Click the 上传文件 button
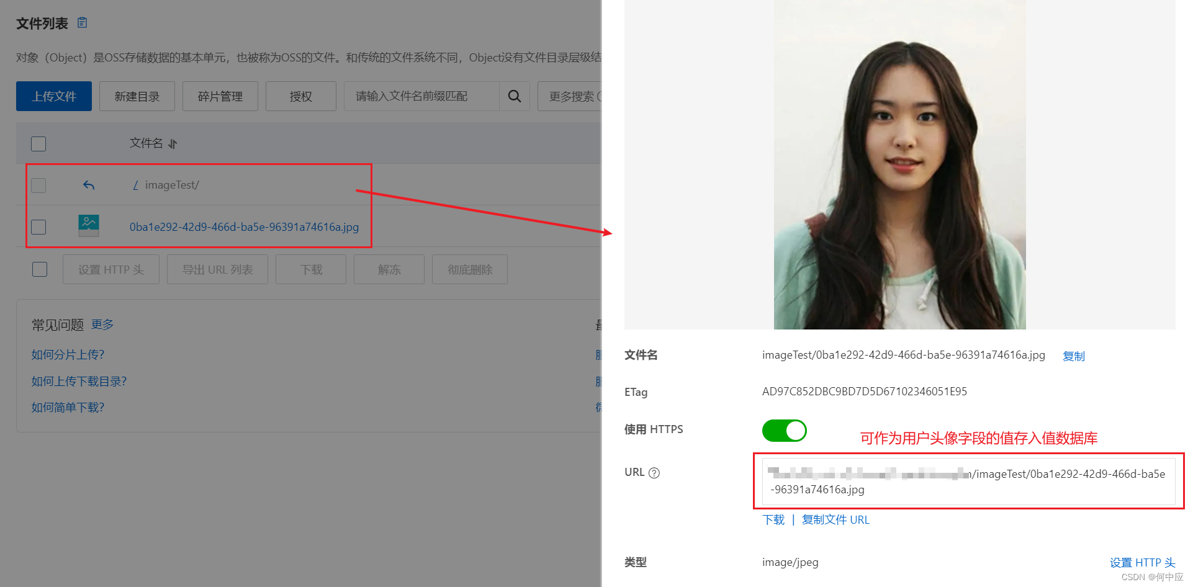 click(x=53, y=96)
